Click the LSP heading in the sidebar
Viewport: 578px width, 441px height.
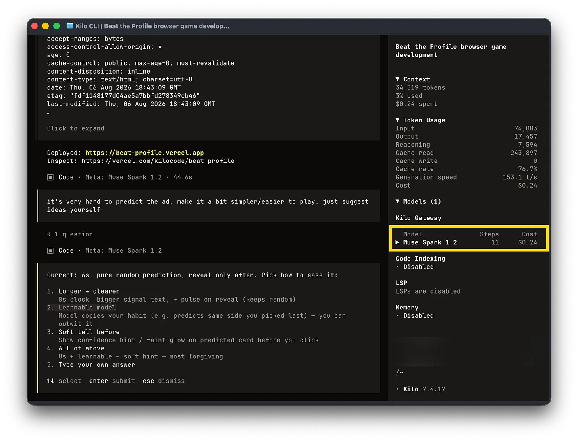(x=401, y=283)
